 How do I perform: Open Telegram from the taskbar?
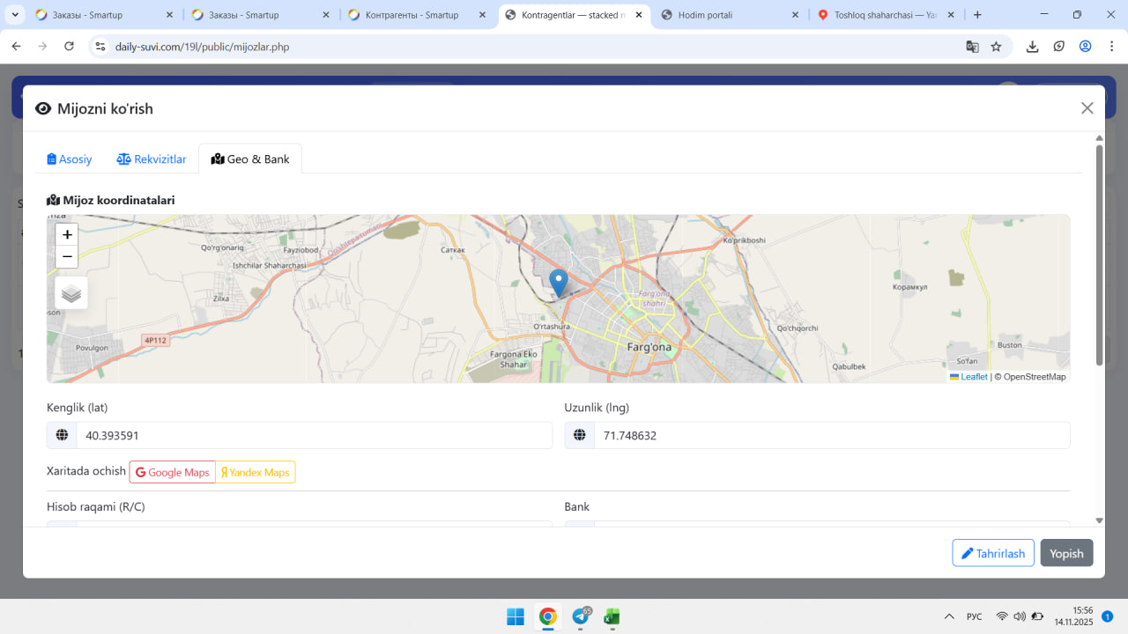tap(581, 616)
